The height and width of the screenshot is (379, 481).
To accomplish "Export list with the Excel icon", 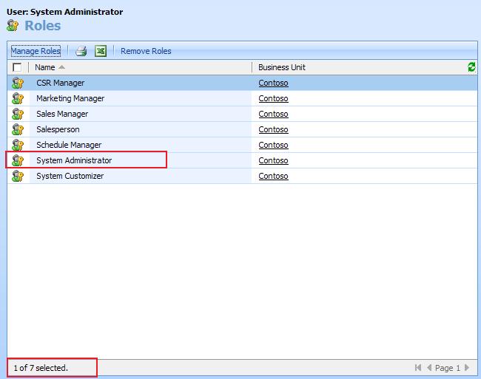I will (x=101, y=51).
